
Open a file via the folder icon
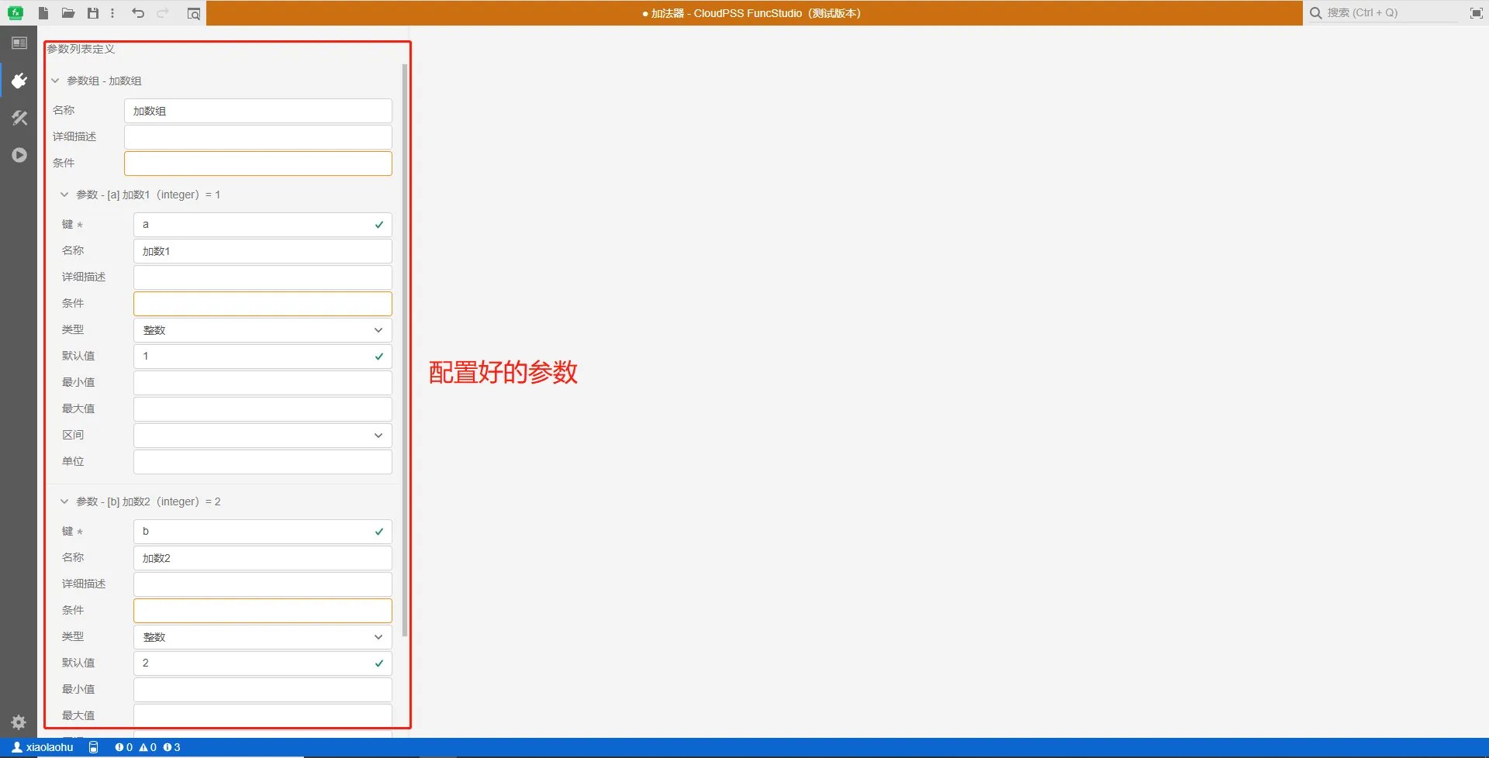coord(68,13)
